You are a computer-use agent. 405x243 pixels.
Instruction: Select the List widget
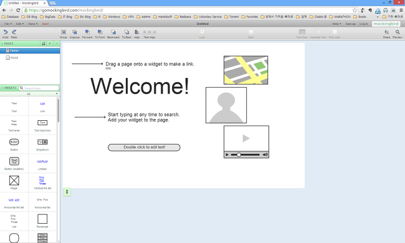tap(14, 222)
